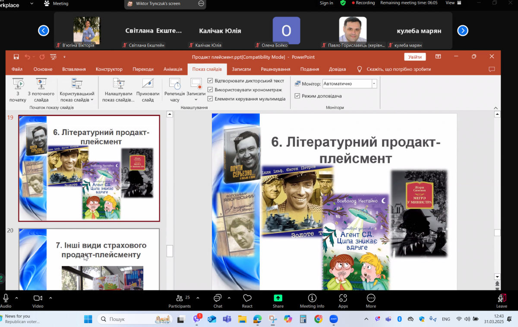Screen dimensions: 518x327
Task: Open the More options menu in Zoom
Action: pos(371,300)
